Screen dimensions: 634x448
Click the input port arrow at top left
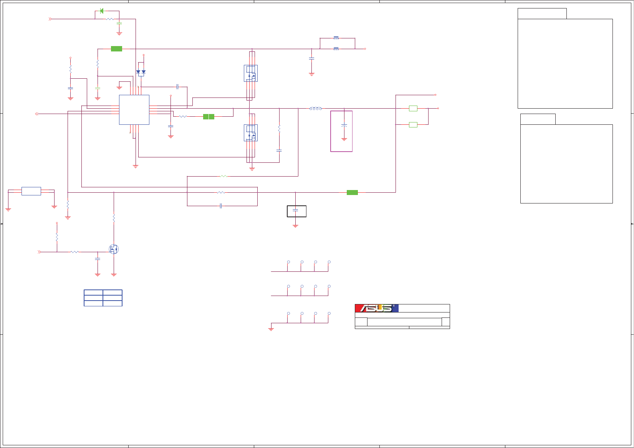50,19
